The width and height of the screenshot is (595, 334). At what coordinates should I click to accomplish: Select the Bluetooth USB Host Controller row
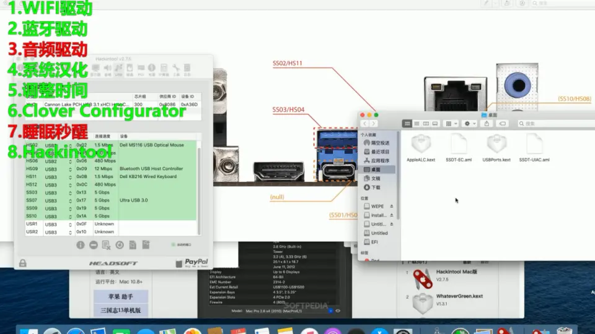(x=111, y=169)
